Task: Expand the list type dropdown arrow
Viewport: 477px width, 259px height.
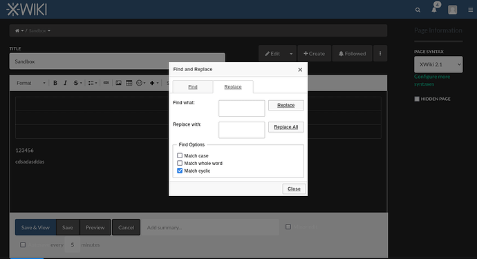Action: coord(96,83)
